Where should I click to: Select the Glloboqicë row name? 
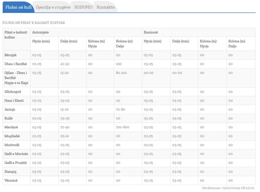[x=13, y=92]
